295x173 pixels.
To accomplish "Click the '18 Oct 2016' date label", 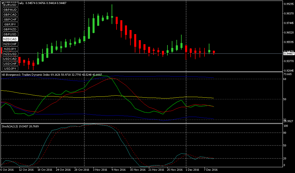I will [45, 170].
